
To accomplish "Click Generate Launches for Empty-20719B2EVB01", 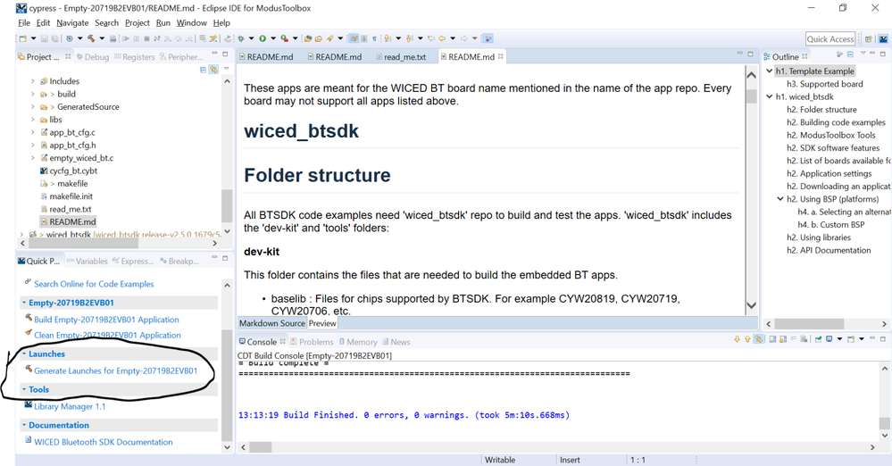I will [x=115, y=370].
